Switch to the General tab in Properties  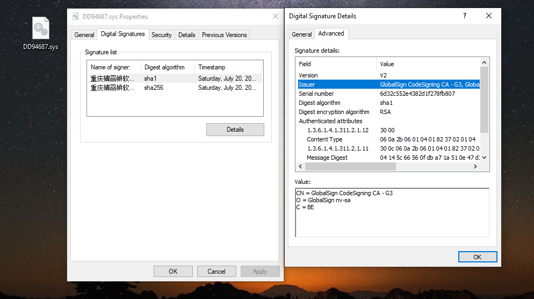(x=84, y=35)
